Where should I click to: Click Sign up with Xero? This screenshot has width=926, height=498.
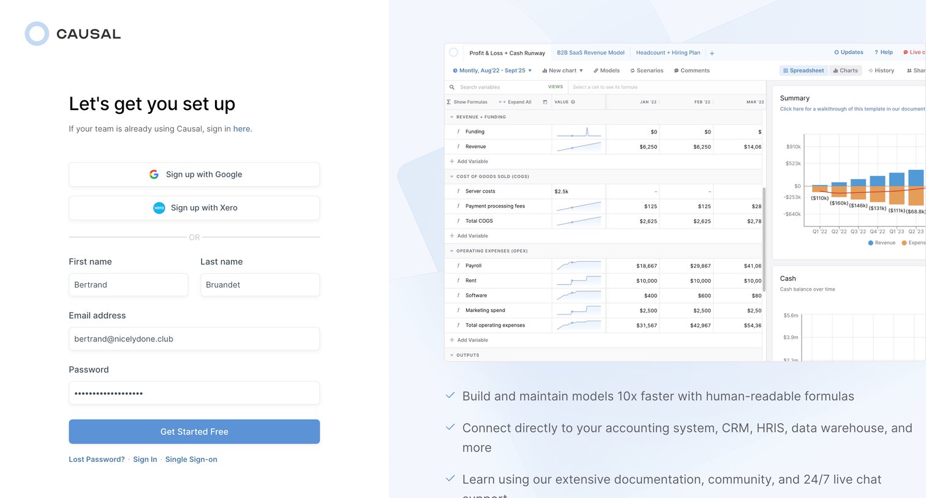[194, 208]
